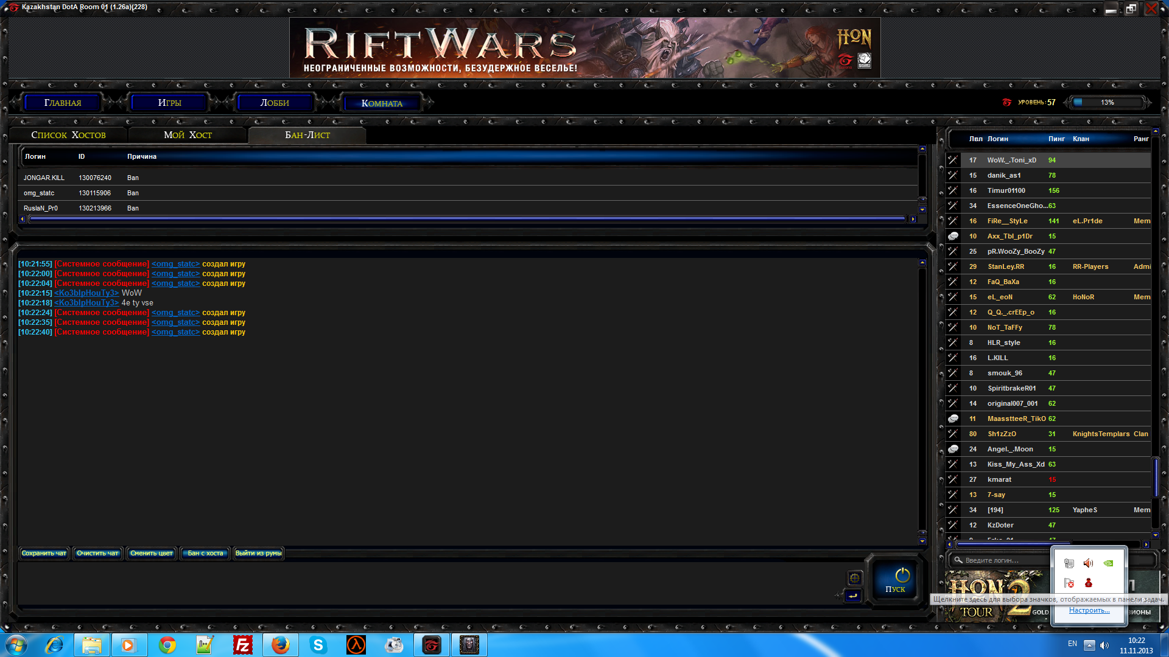Open the Игры games section

pyautogui.click(x=169, y=103)
